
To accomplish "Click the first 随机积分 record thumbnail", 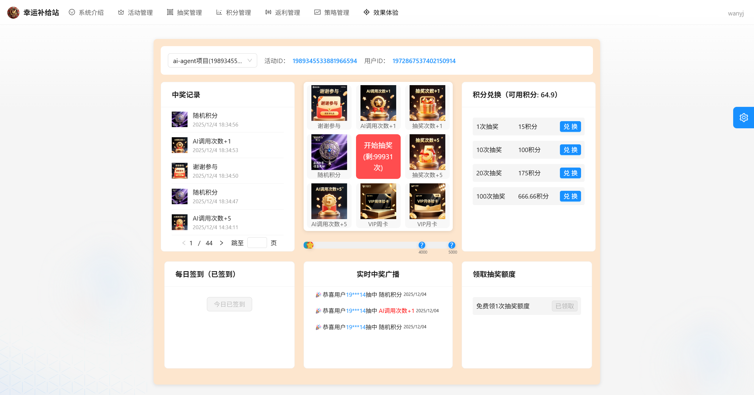I will tap(179, 119).
